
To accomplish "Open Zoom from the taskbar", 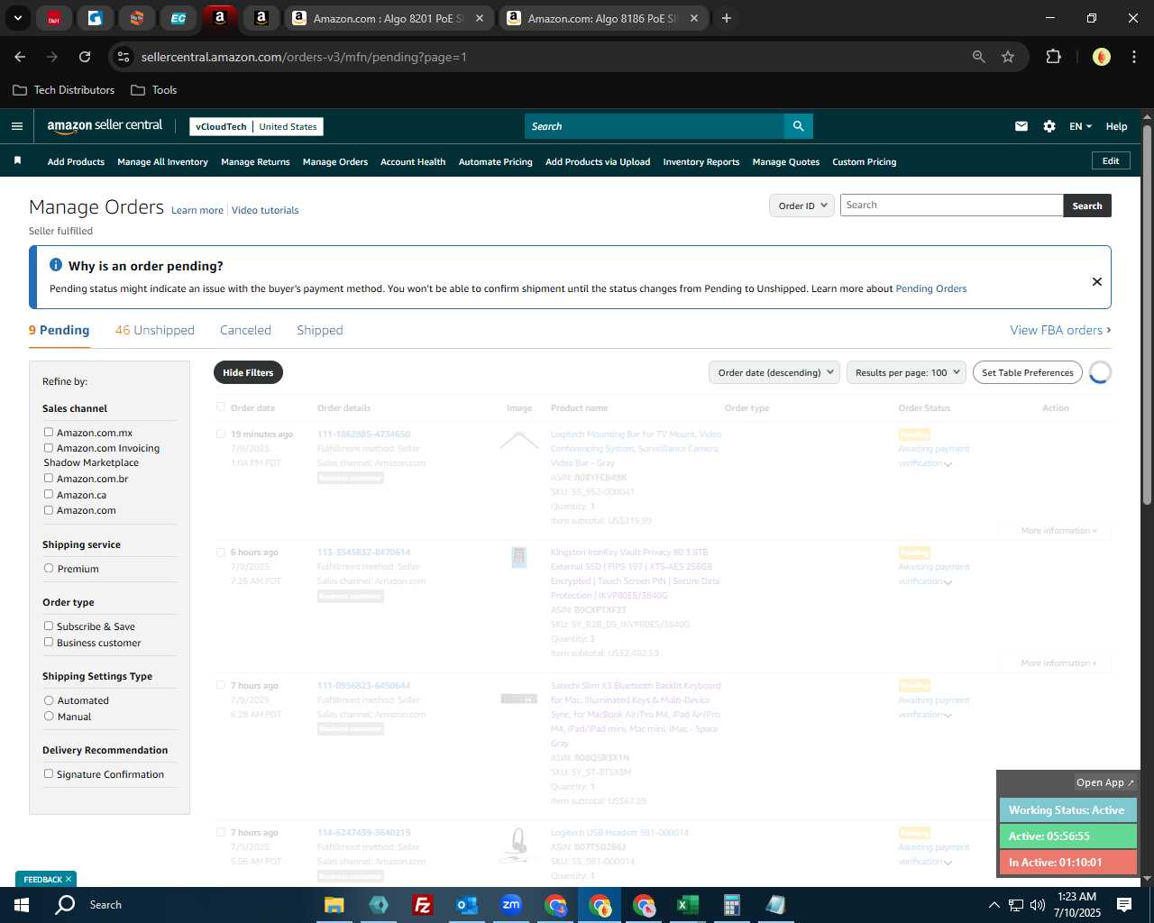I will click(511, 905).
